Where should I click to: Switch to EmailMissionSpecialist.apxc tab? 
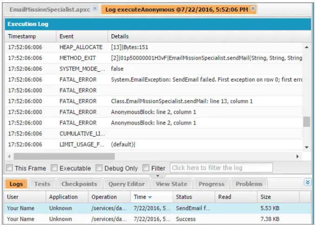coord(50,9)
